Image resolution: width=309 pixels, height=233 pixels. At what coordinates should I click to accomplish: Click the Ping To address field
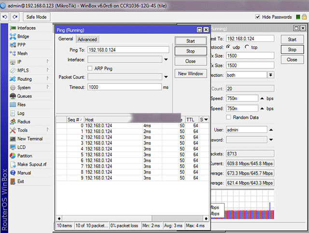click(x=128, y=50)
